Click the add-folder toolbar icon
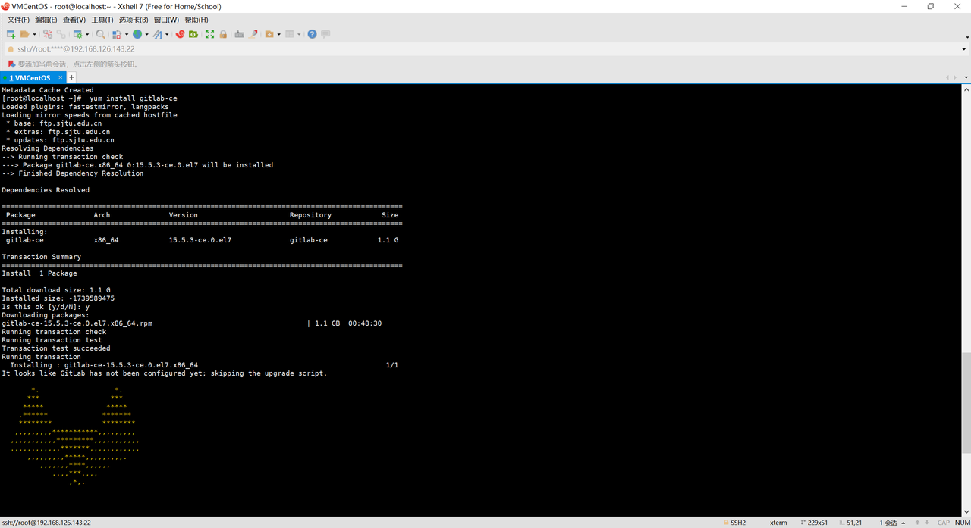This screenshot has height=528, width=971. click(x=269, y=34)
